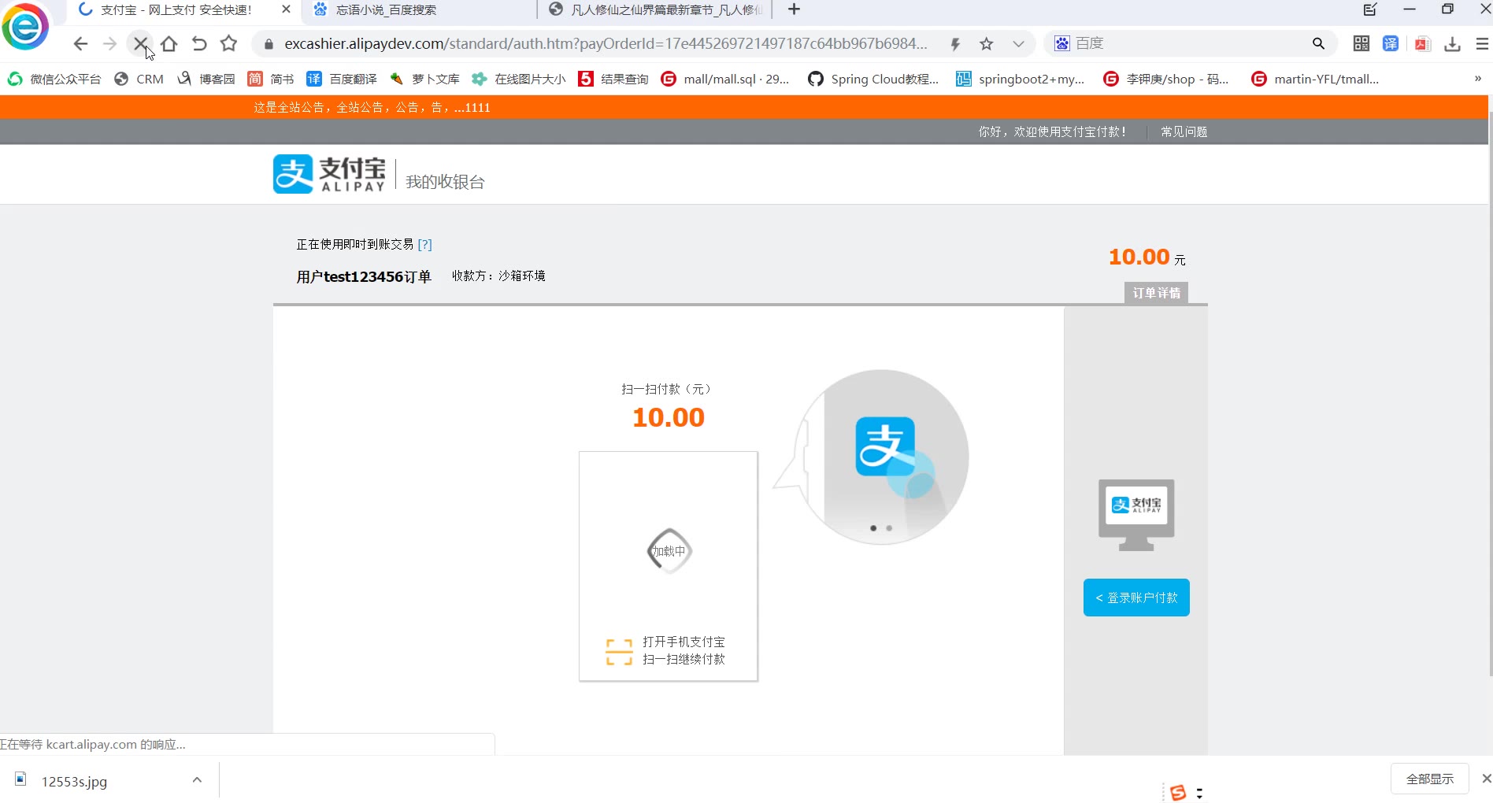This screenshot has width=1493, height=803.
Task: Select the first carousel dot
Action: tap(873, 528)
